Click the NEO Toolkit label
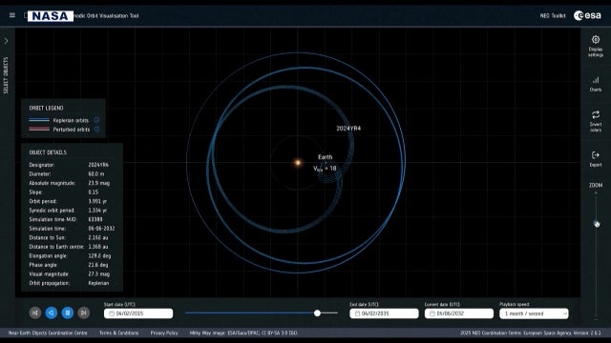 click(553, 16)
